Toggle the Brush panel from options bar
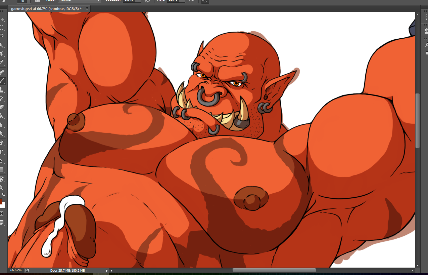Image resolution: width=428 pixels, height=275 pixels. pyautogui.click(x=38, y=1)
